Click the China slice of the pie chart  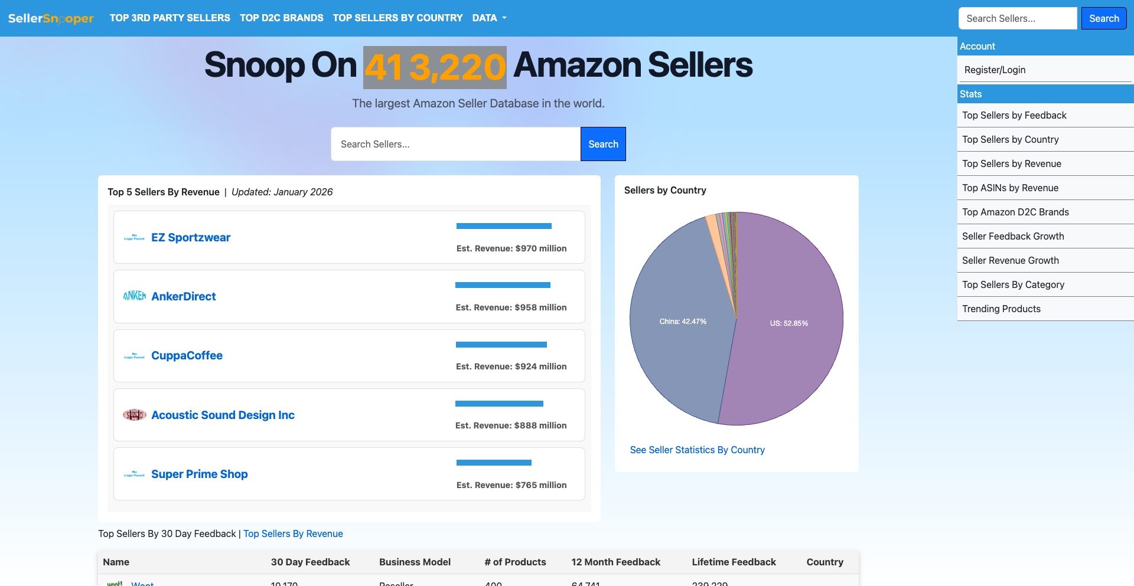pos(682,322)
